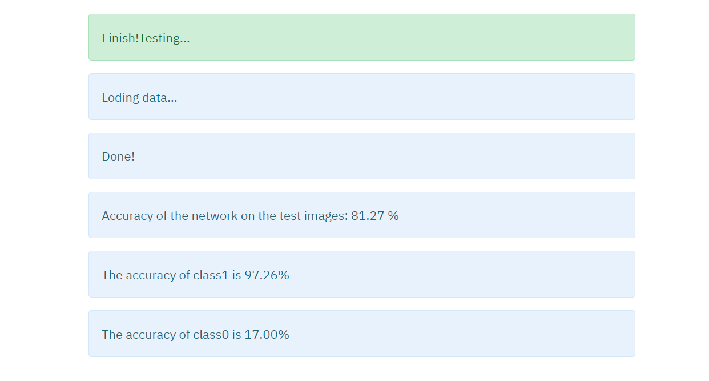
Task: Click the word "network" in accuracy line
Action: [x=214, y=216]
